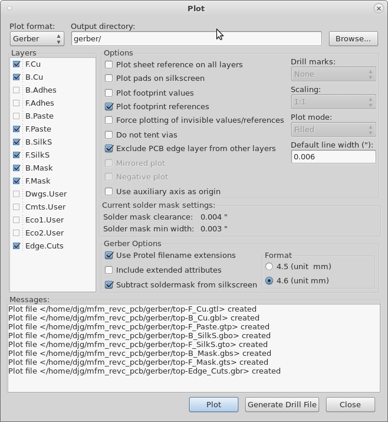
Task: Select the 4.6 (unit mm) format radio
Action: tap(269, 281)
